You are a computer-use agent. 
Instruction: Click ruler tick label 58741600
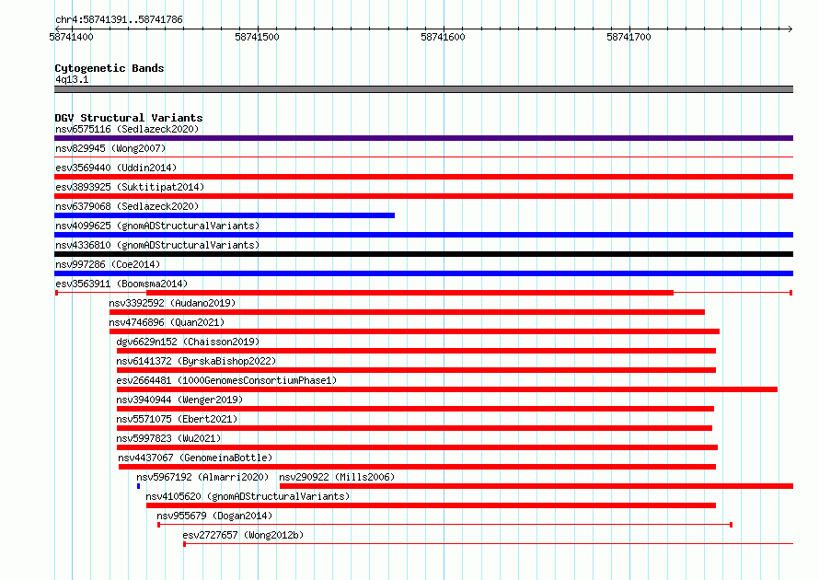click(443, 37)
